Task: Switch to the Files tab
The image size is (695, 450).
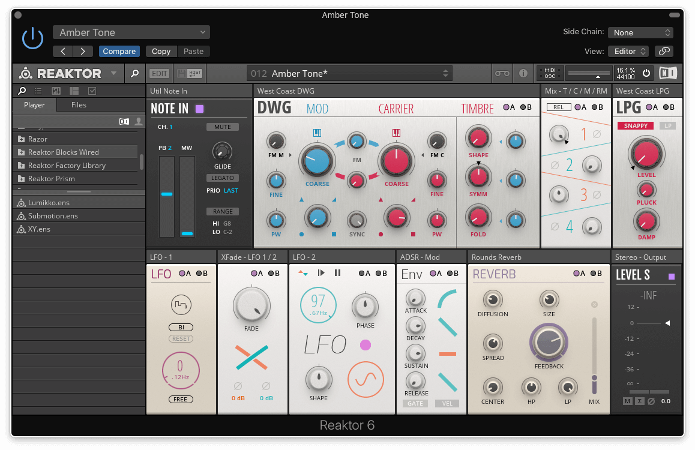Action: click(79, 105)
